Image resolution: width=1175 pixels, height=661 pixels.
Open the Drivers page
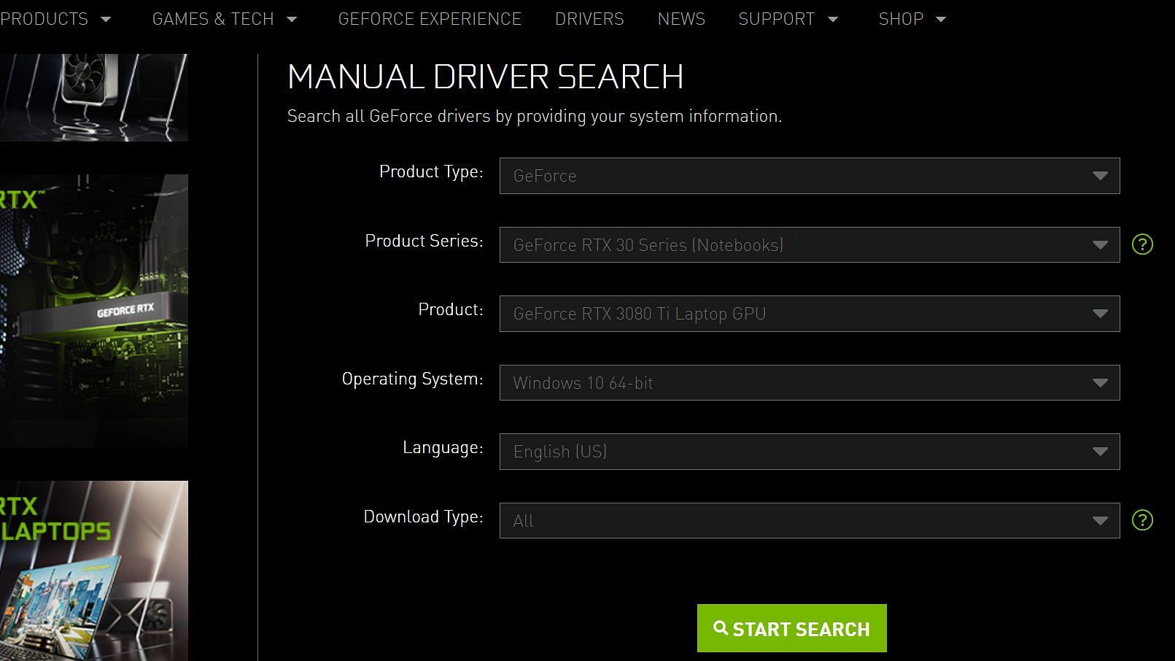click(x=589, y=19)
